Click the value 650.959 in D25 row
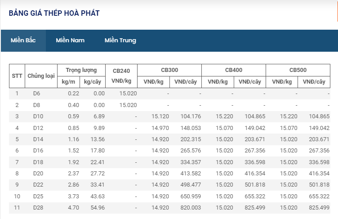This screenshot has height=219, width=338. [x=191, y=197]
